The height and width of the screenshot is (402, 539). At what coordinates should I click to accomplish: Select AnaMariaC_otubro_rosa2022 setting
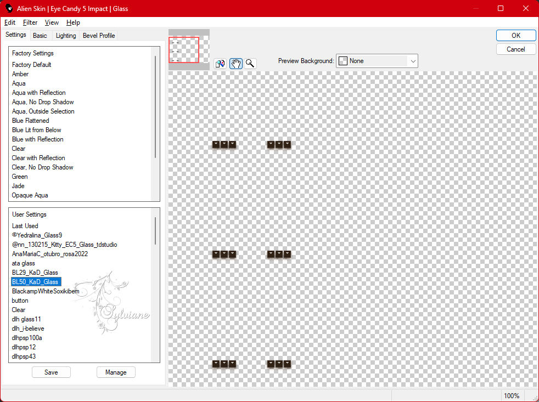pos(50,253)
